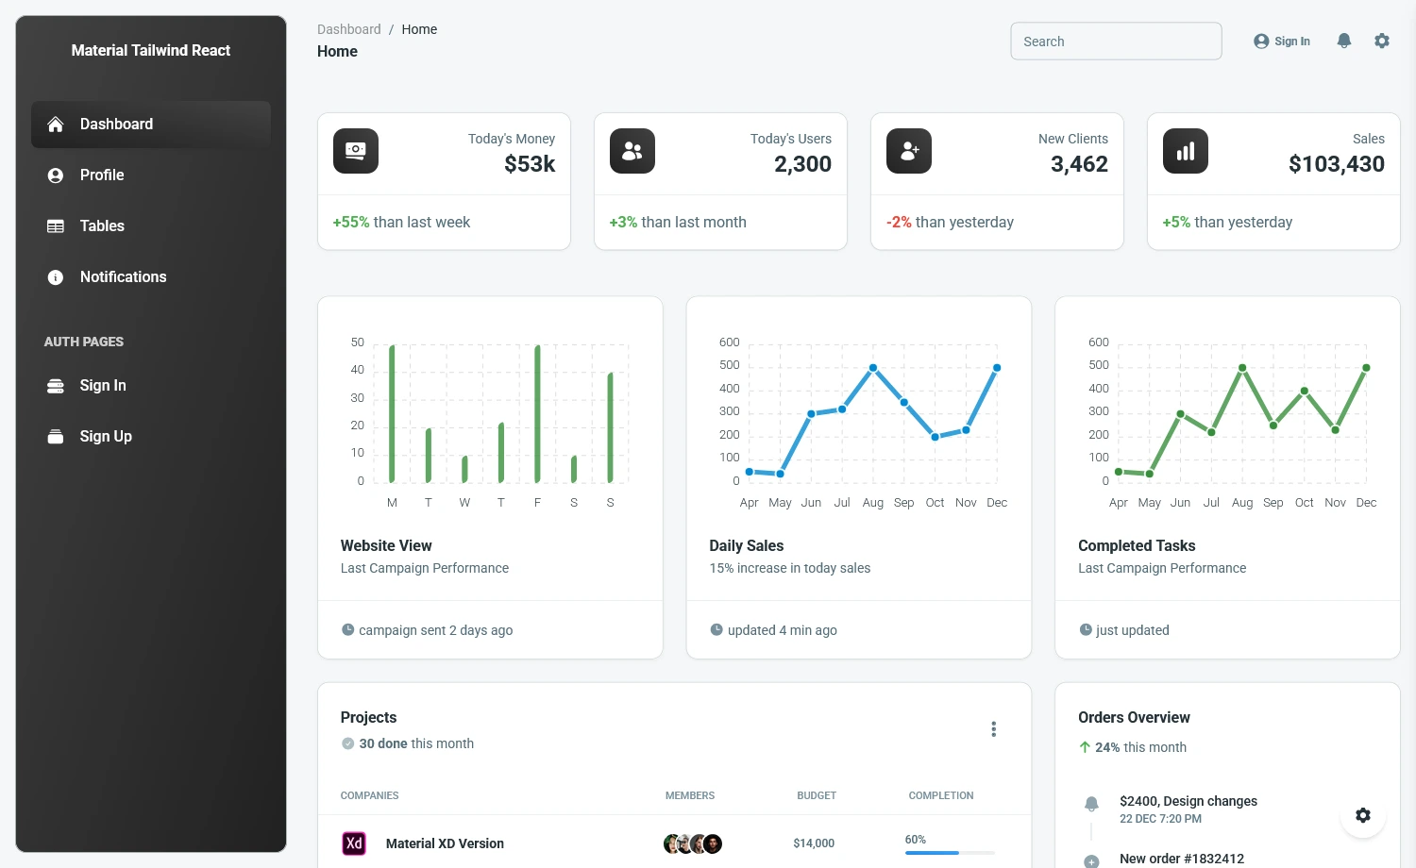Click the info icon next to Notifications
Image resolution: width=1416 pixels, height=868 pixels.
click(55, 276)
